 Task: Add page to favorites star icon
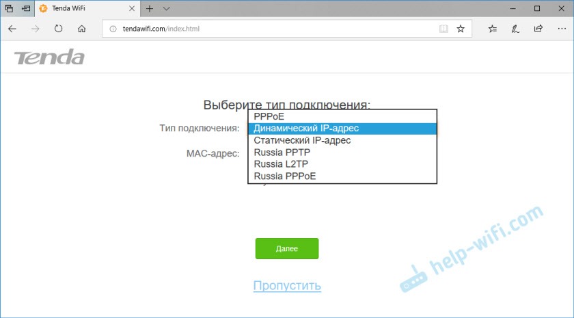(461, 29)
